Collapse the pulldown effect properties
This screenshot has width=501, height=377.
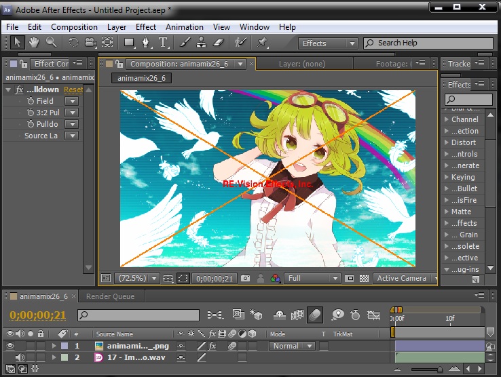pos(8,90)
